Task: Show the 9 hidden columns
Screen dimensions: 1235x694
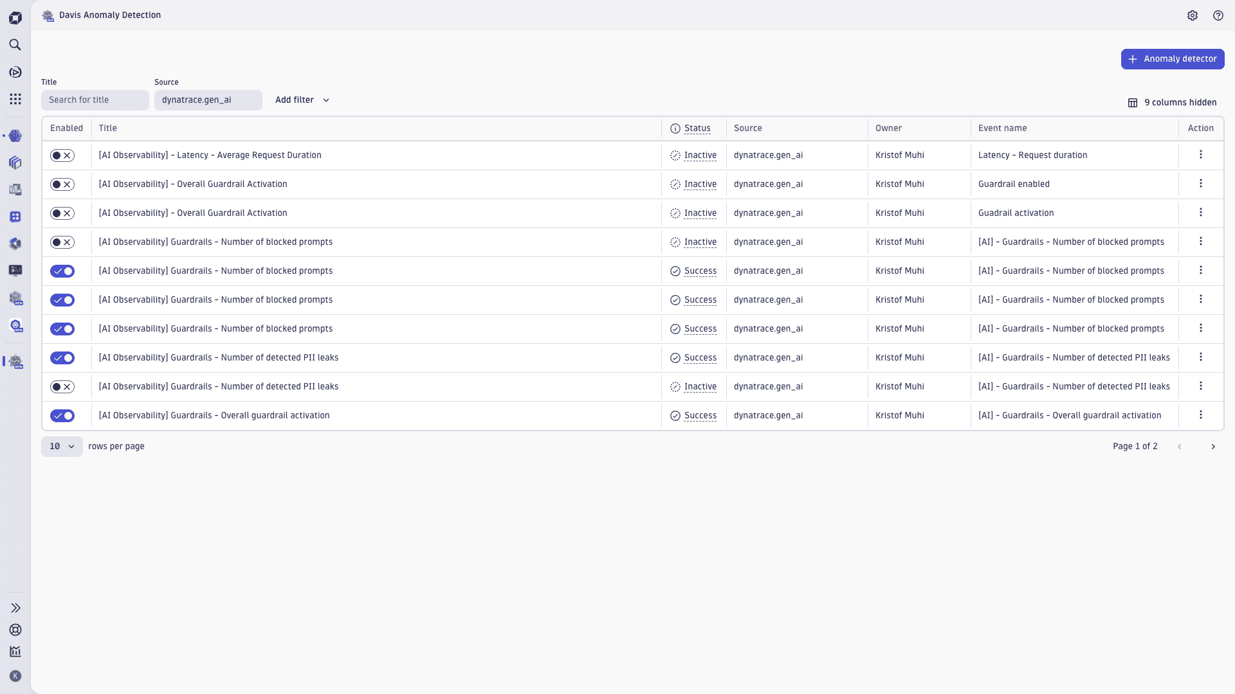Action: pyautogui.click(x=1172, y=102)
